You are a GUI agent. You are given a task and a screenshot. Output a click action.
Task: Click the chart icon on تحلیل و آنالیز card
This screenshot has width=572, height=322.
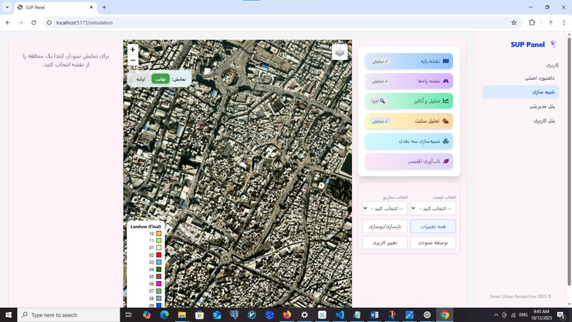[x=445, y=101]
